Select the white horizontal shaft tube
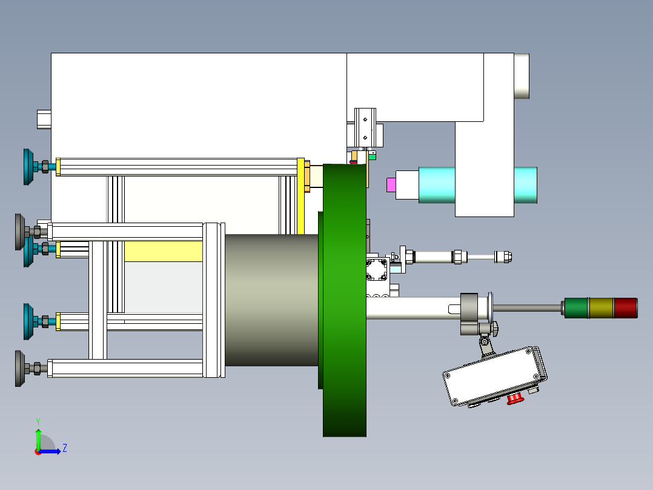This screenshot has height=490, width=653. (x=414, y=308)
